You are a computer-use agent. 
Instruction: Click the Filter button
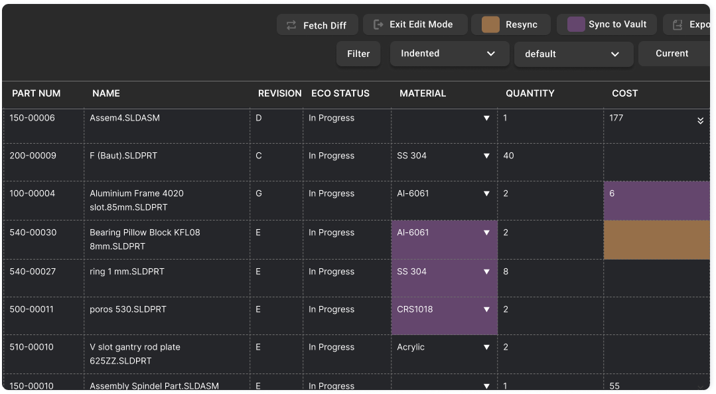(358, 54)
